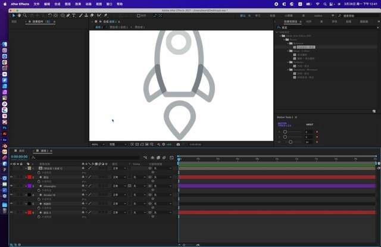Image resolution: width=381 pixels, height=247 pixels.
Task: Expand the purple-labeled layer properties
Action: (x=26, y=186)
